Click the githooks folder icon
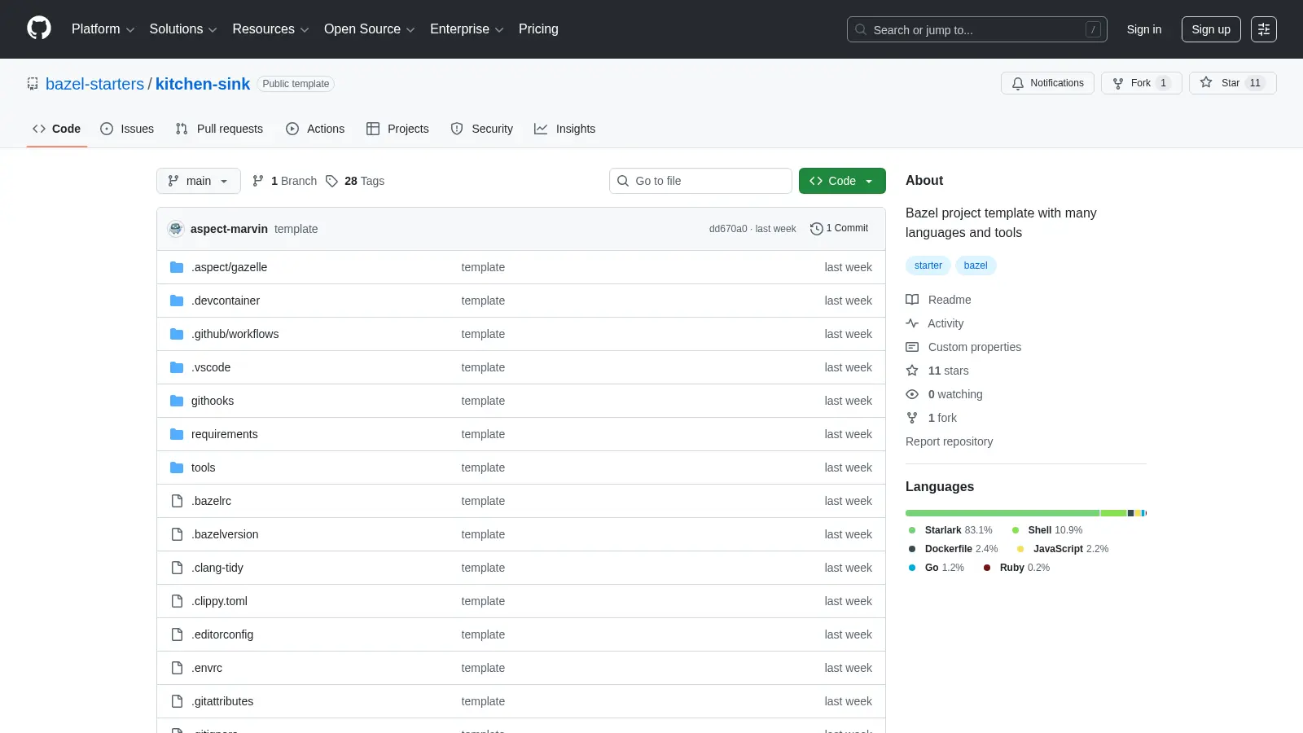The image size is (1303, 733). [x=177, y=401]
